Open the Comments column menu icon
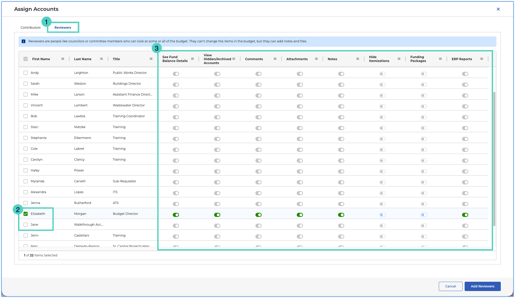The image size is (515, 298). coord(275,59)
